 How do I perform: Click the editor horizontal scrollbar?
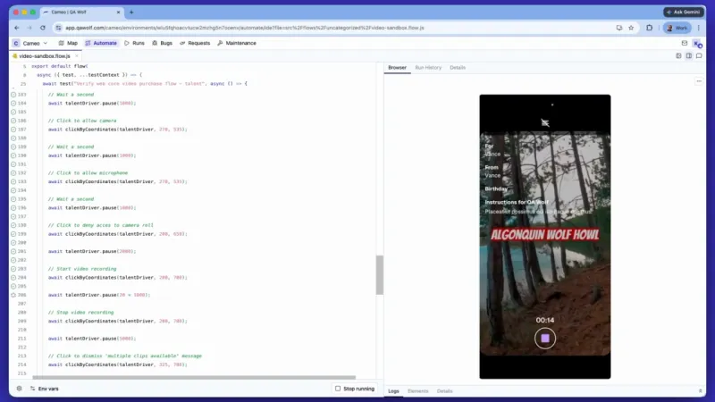pos(194,377)
